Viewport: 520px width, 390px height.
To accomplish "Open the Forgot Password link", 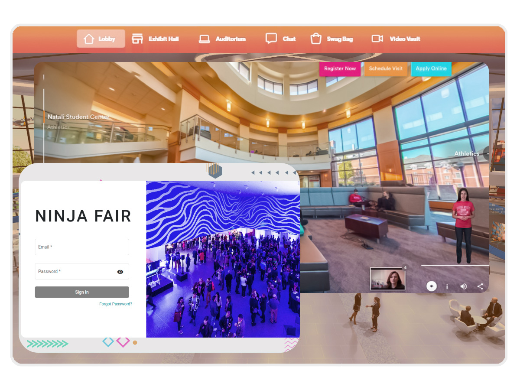I will 115,304.
